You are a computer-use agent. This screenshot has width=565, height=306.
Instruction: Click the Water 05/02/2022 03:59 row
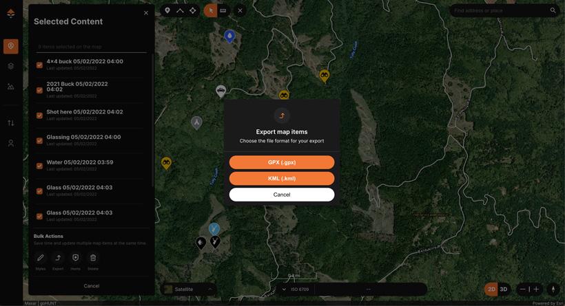click(x=90, y=166)
